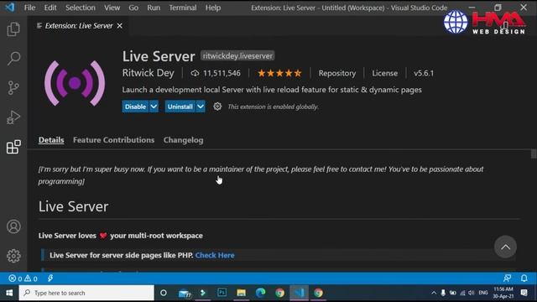Click the Live Server extension logo
The height and width of the screenshot is (302, 537).
(x=75, y=83)
